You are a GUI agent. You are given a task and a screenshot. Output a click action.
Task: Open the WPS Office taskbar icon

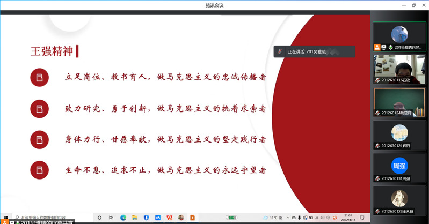point(170,218)
